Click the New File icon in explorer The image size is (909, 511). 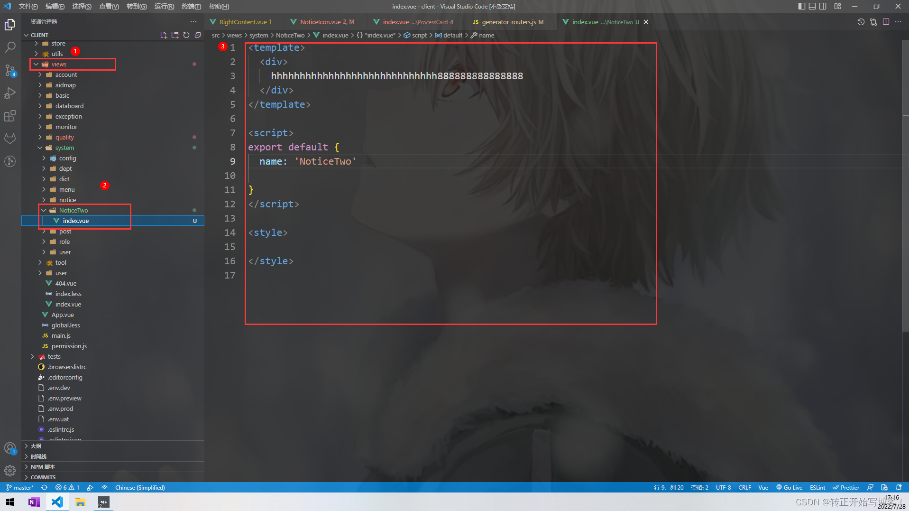coord(164,35)
